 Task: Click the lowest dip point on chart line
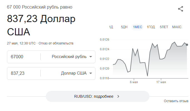coord(147,76)
